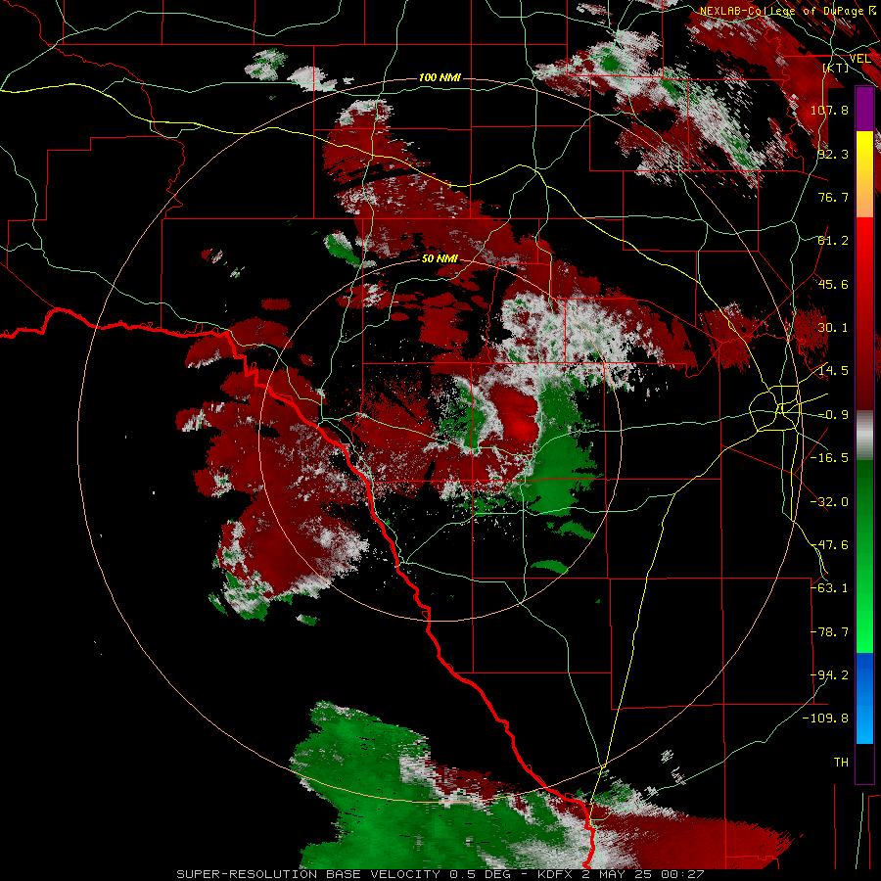
Task: Click the 100 NMI range ring label
Action: 440,77
